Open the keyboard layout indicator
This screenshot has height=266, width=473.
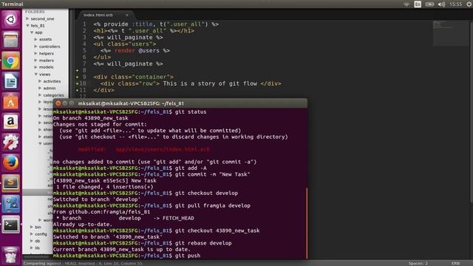(418, 4)
